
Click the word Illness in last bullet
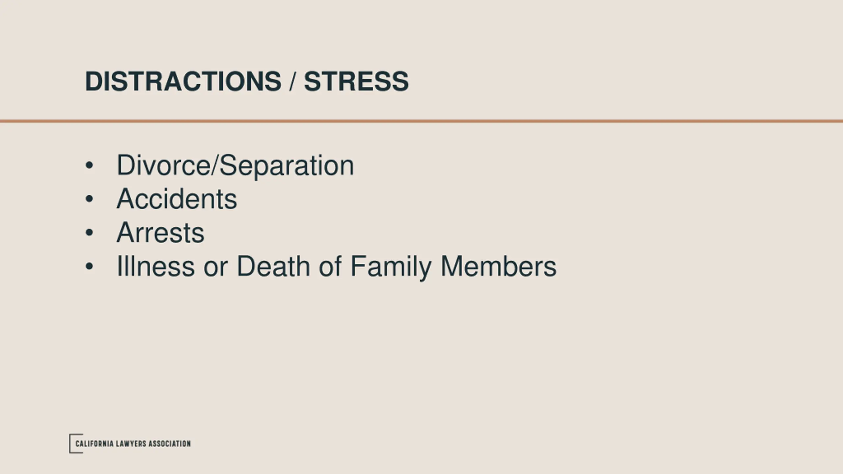156,266
